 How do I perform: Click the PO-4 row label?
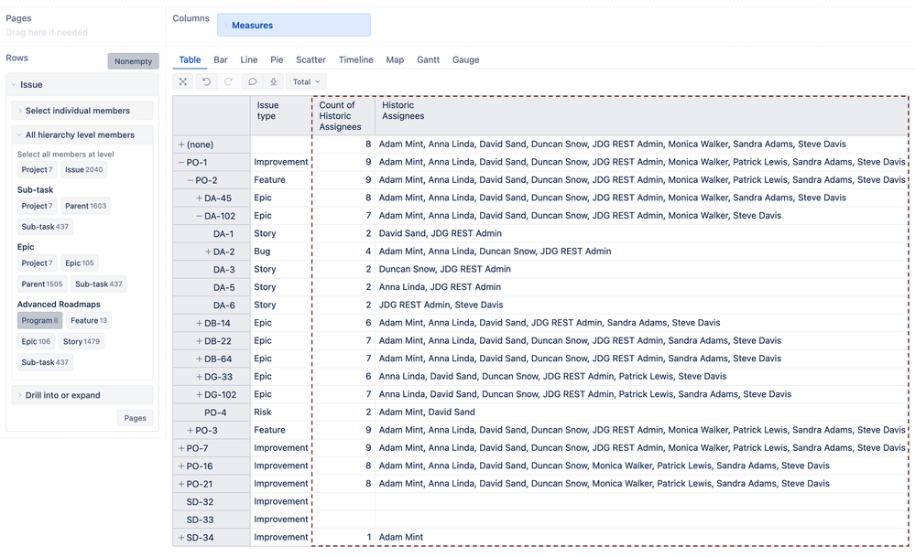point(215,412)
